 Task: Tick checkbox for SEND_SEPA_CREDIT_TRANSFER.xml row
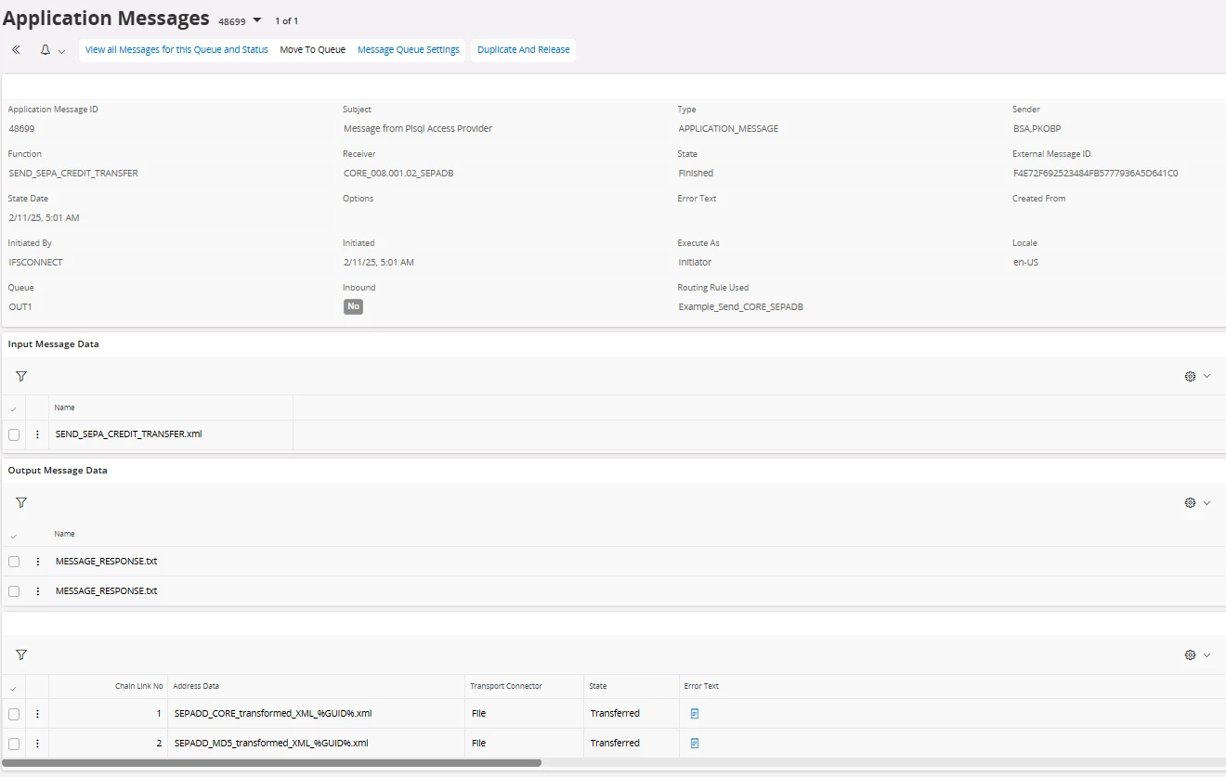[14, 434]
